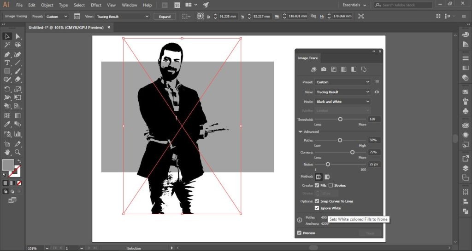The height and width of the screenshot is (251, 472).
Task: Swap fill and stroke colors
Action: coord(19,161)
